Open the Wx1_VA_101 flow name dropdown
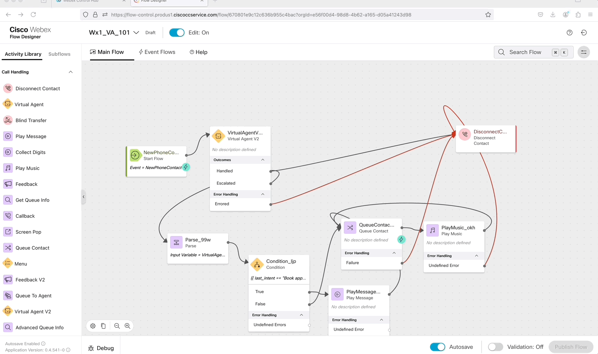 pyautogui.click(x=136, y=33)
